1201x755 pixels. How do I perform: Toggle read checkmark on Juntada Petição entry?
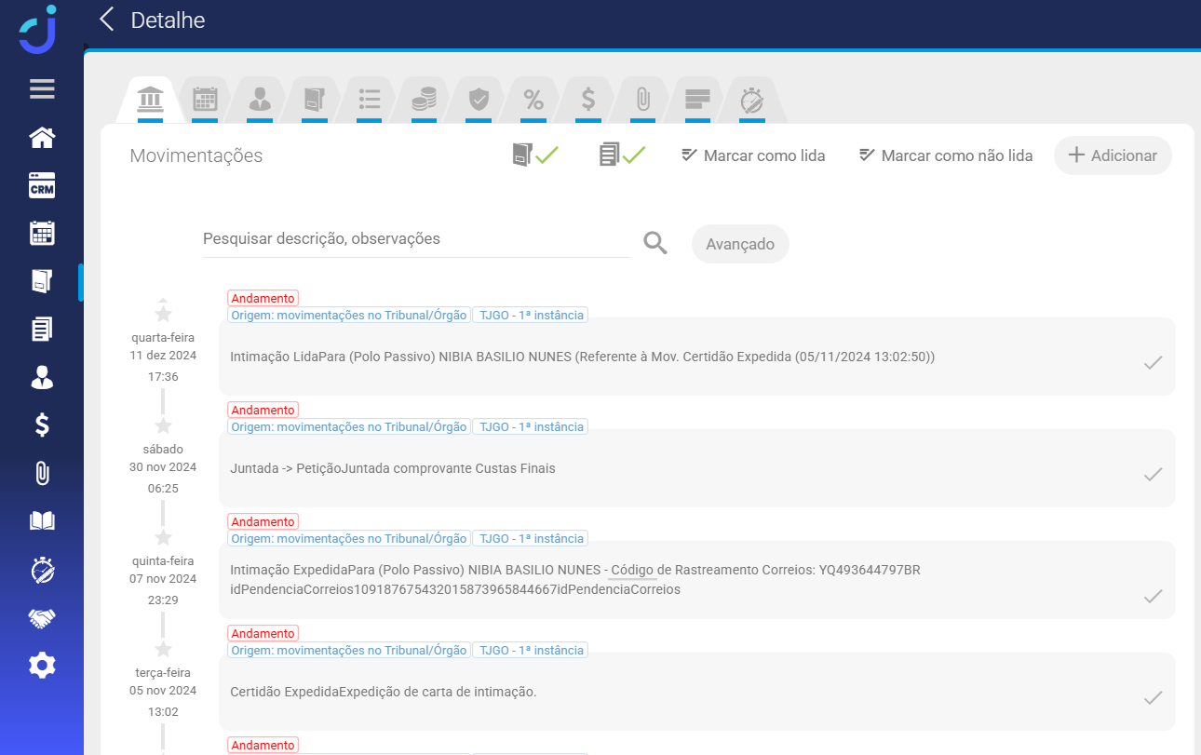point(1153,475)
